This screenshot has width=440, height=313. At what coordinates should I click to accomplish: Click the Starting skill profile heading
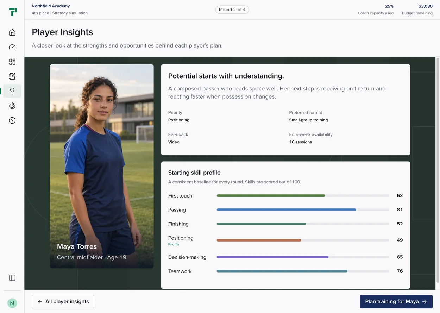click(x=194, y=173)
